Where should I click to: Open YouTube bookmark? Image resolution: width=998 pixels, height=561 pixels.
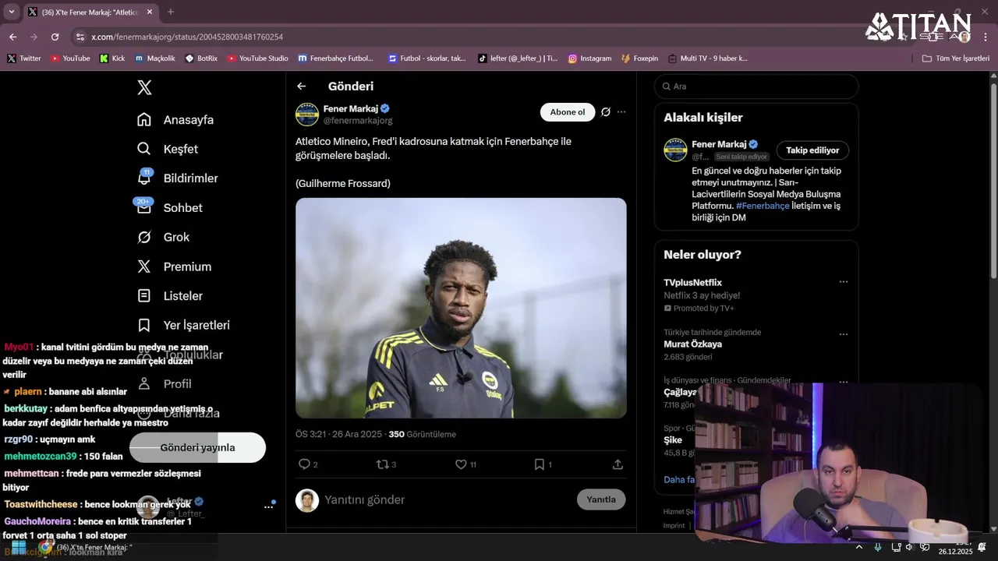click(69, 58)
